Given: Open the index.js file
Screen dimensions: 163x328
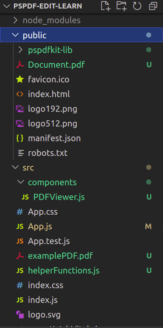Looking at the screenshot, I should [x=43, y=300].
